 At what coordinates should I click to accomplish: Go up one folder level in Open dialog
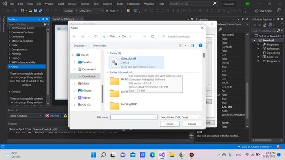coord(96,36)
